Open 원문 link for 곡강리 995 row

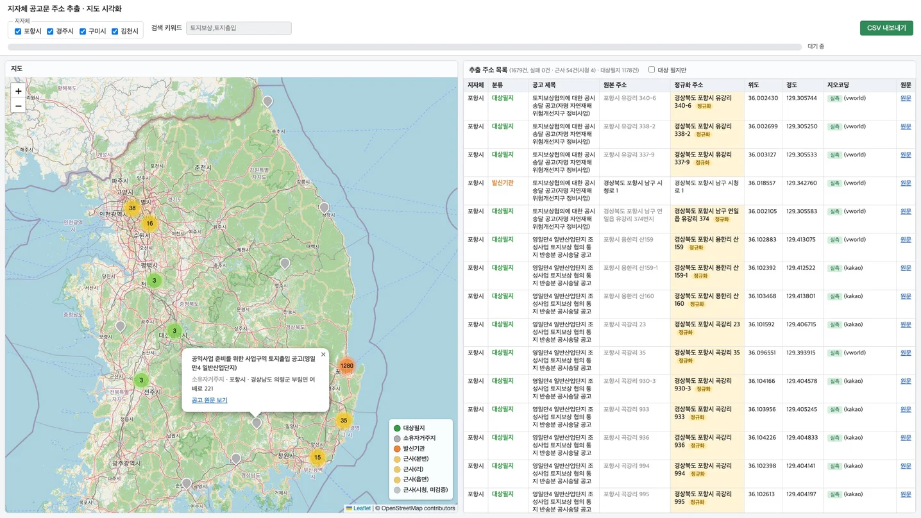(906, 494)
